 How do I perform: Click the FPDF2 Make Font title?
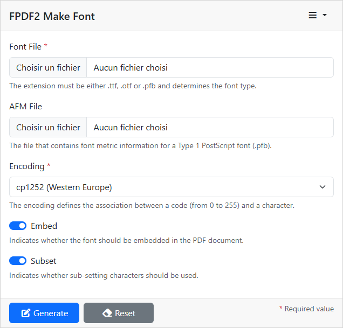52,16
